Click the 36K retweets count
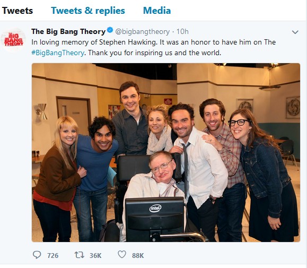 tap(95, 256)
